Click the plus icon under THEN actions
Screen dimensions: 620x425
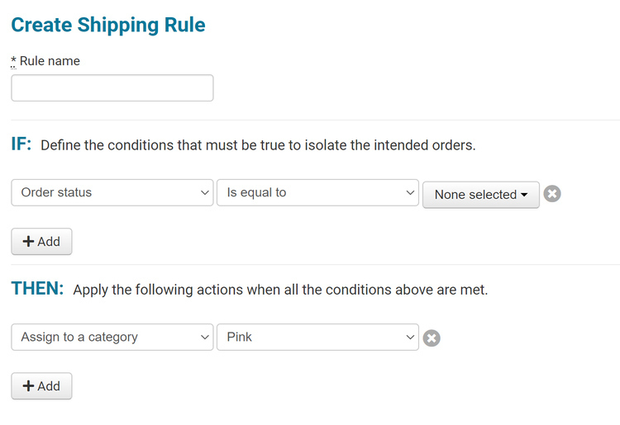(27, 386)
